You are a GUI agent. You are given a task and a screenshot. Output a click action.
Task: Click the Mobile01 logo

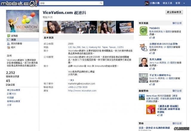pyautogui.click(x=19, y=3)
